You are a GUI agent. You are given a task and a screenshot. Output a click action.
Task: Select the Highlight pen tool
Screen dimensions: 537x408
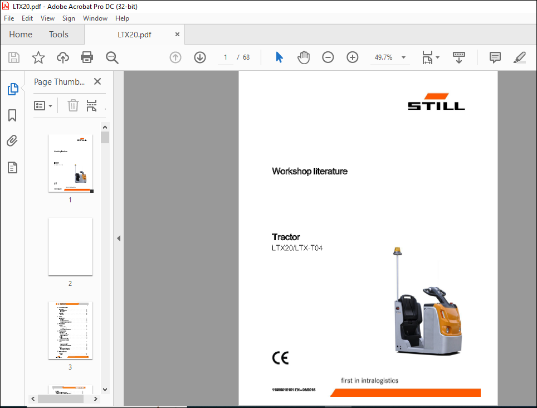[520, 57]
